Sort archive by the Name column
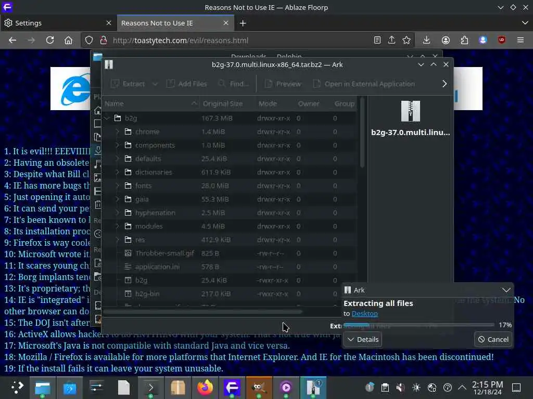The width and height of the screenshot is (533, 399). [x=151, y=104]
